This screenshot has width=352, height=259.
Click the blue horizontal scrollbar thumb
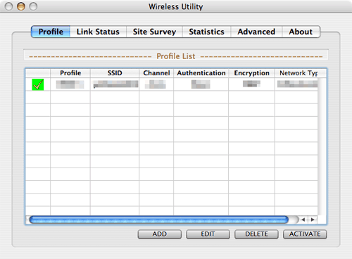point(159,220)
